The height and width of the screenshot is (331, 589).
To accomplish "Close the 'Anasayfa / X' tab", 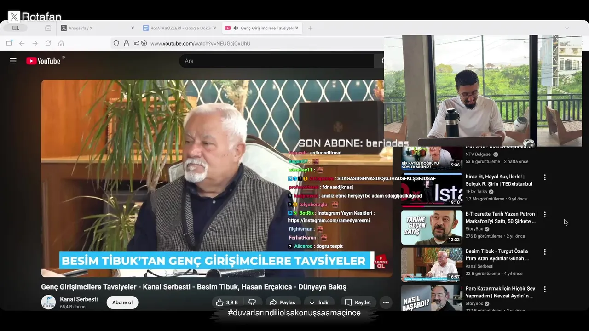I will 133,28.
